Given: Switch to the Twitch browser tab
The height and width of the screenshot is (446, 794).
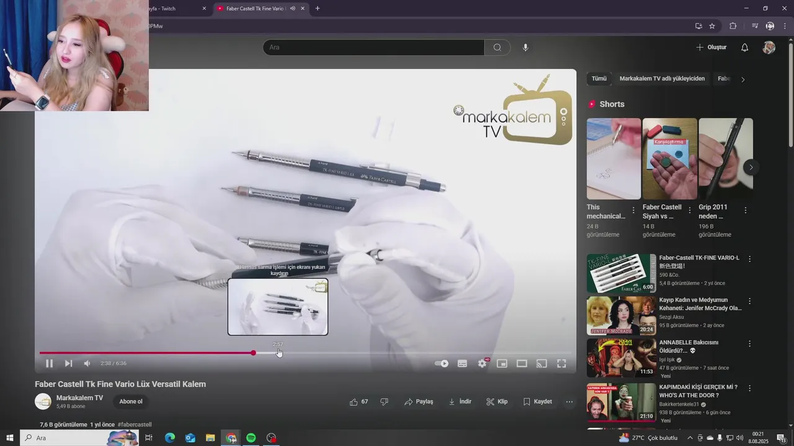Looking at the screenshot, I should pyautogui.click(x=174, y=9).
